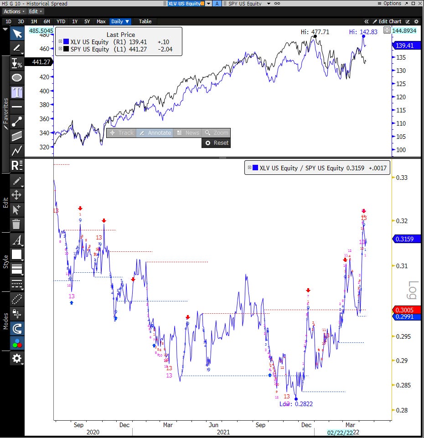This screenshot has width=424, height=438.
Task: Select the 6M range tab
Action: pos(47,21)
